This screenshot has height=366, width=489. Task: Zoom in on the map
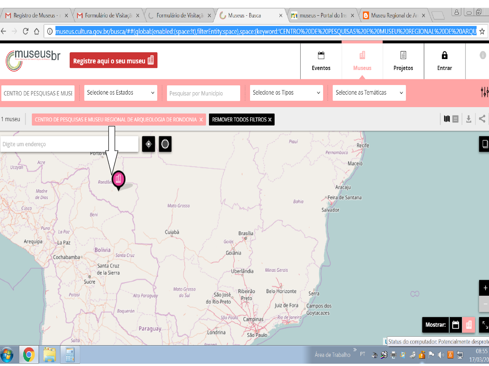485,288
